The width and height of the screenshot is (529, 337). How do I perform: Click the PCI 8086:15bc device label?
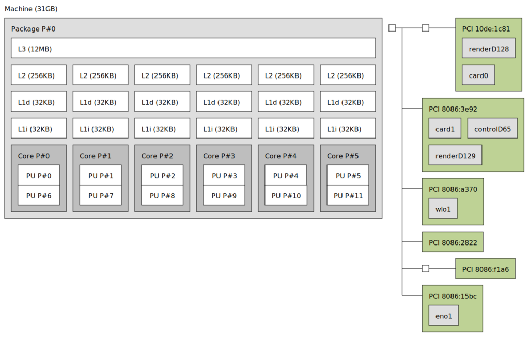[453, 297]
